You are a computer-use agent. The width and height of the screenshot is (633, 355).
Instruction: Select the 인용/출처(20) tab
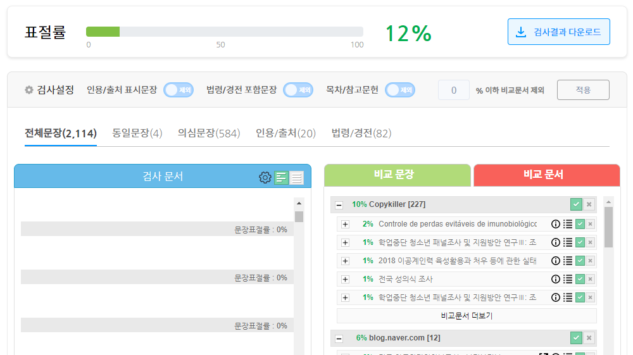[x=286, y=133]
